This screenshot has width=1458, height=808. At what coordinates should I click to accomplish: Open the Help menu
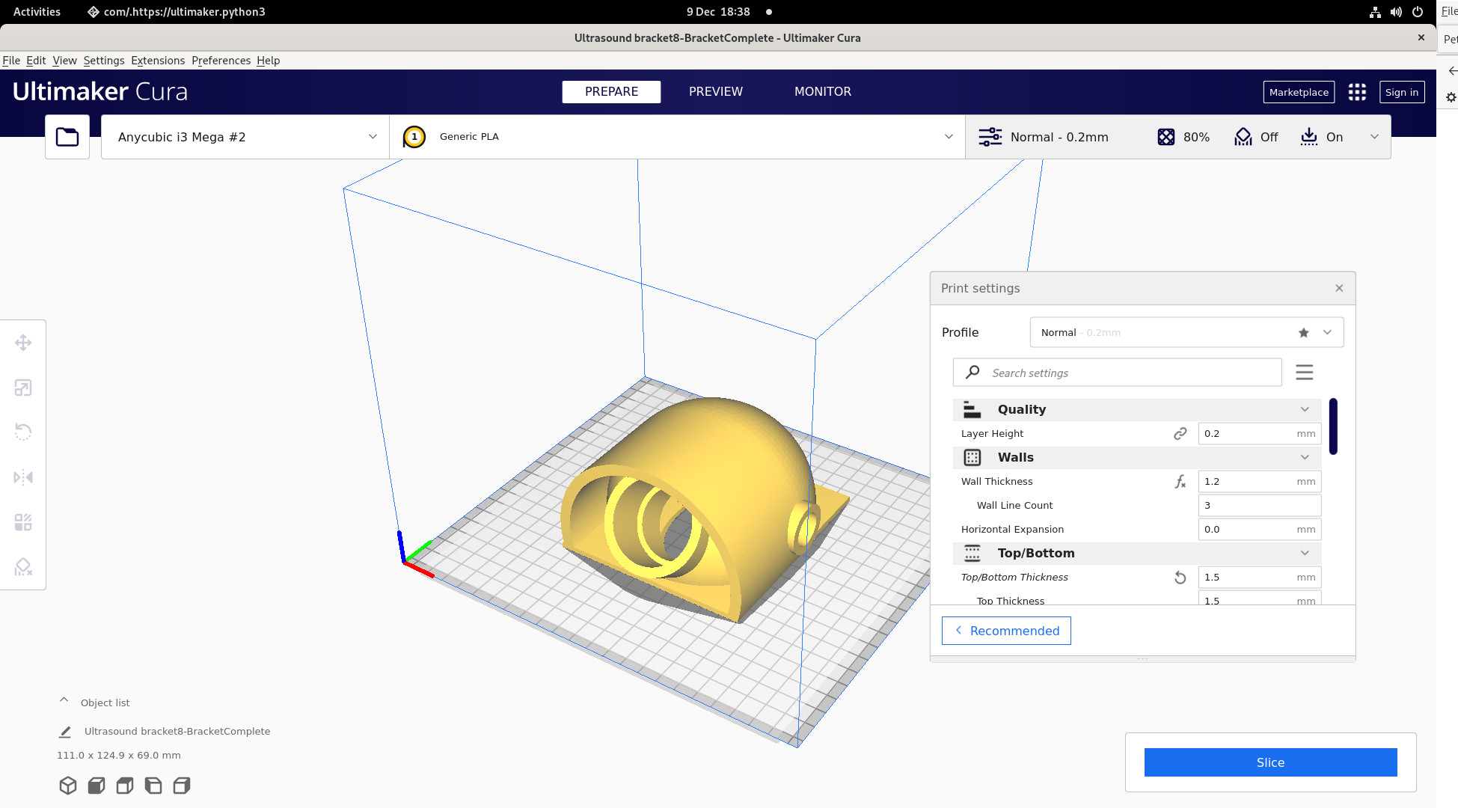coord(268,61)
